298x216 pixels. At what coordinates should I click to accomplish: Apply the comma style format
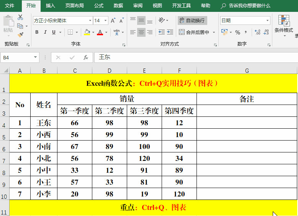pyautogui.click(x=246, y=32)
